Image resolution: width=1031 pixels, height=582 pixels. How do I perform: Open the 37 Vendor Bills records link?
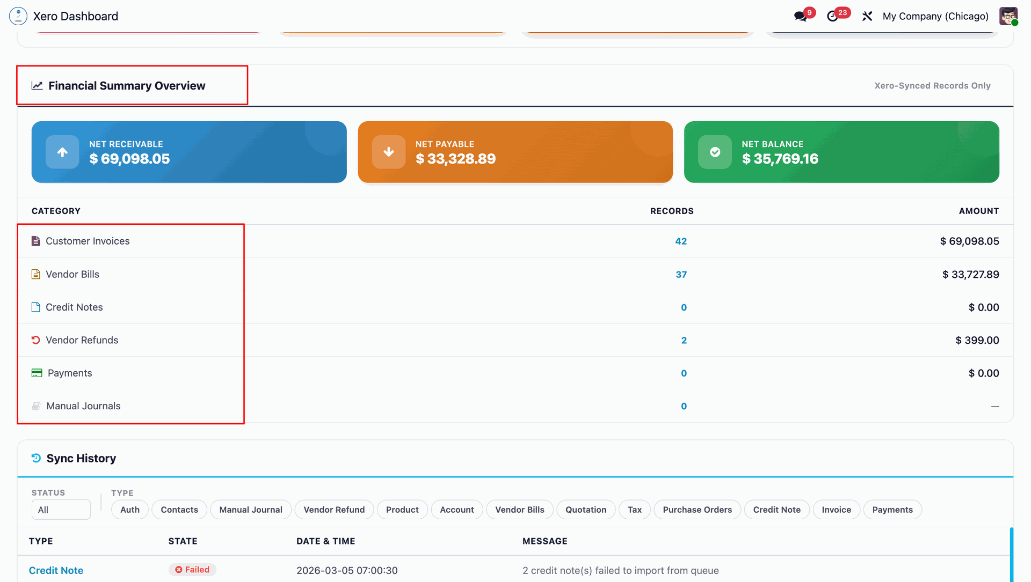(681, 275)
